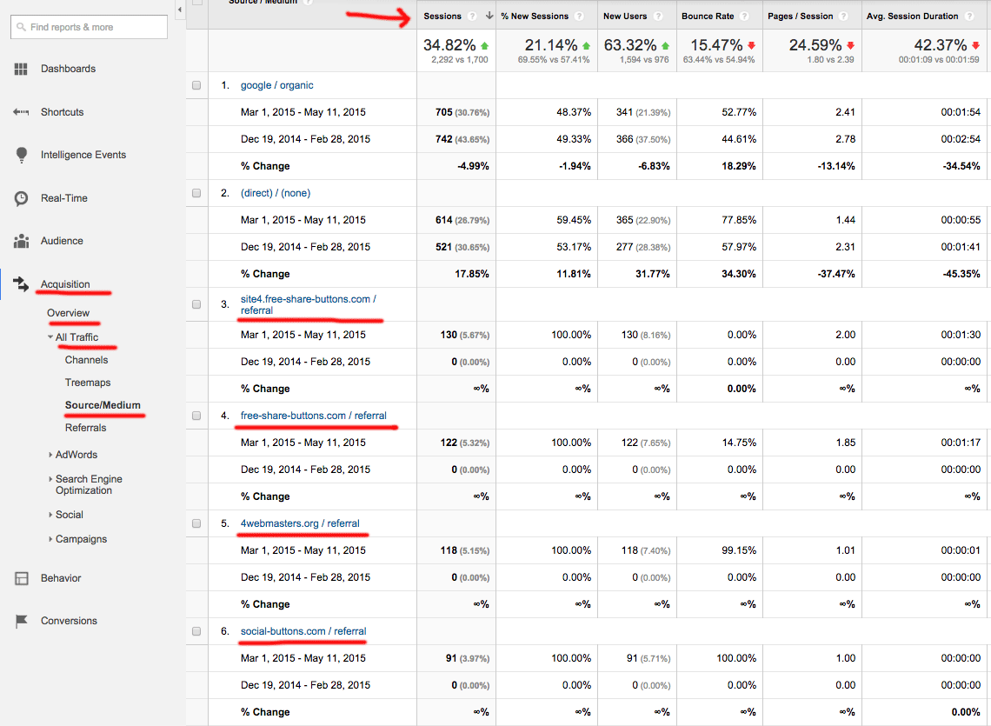
Task: Open the New Users help icon
Action: click(658, 17)
